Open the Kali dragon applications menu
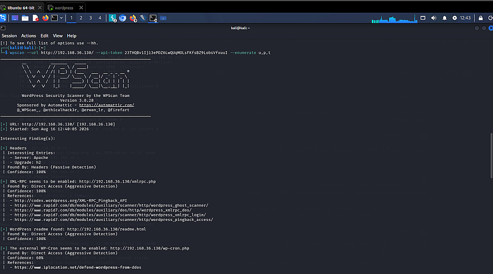This screenshot has width=493, height=274. pyautogui.click(x=3, y=18)
